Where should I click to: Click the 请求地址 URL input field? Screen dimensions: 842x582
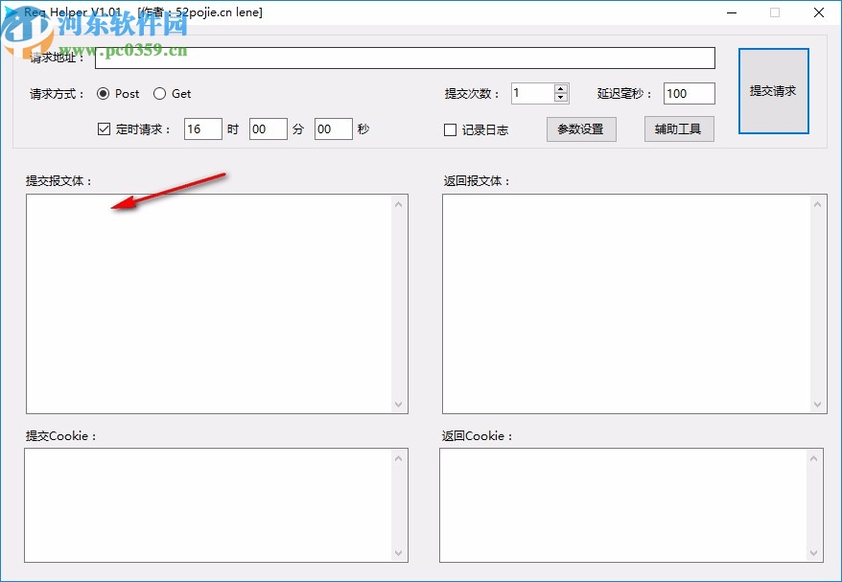point(403,58)
